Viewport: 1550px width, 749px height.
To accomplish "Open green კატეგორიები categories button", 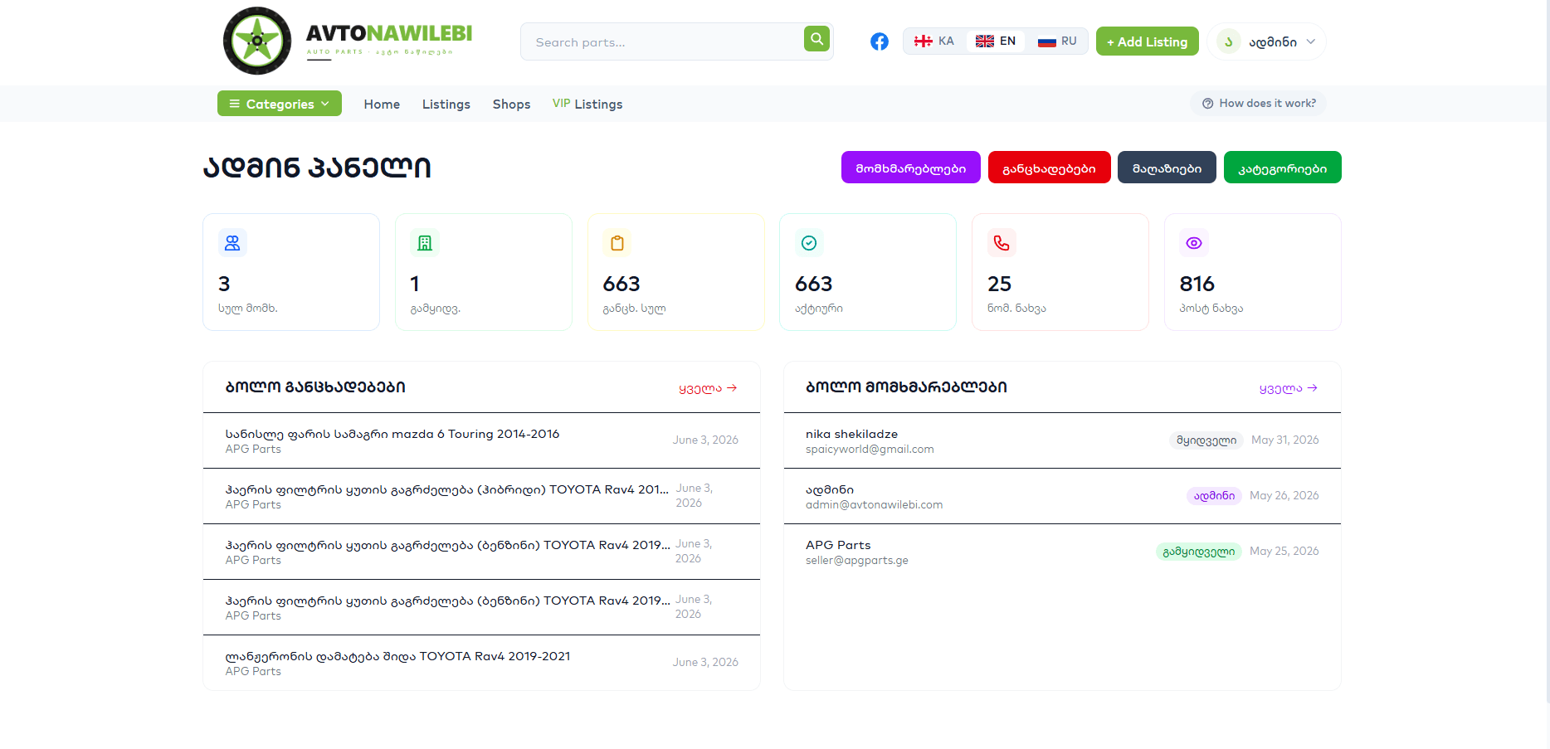I will [1282, 168].
